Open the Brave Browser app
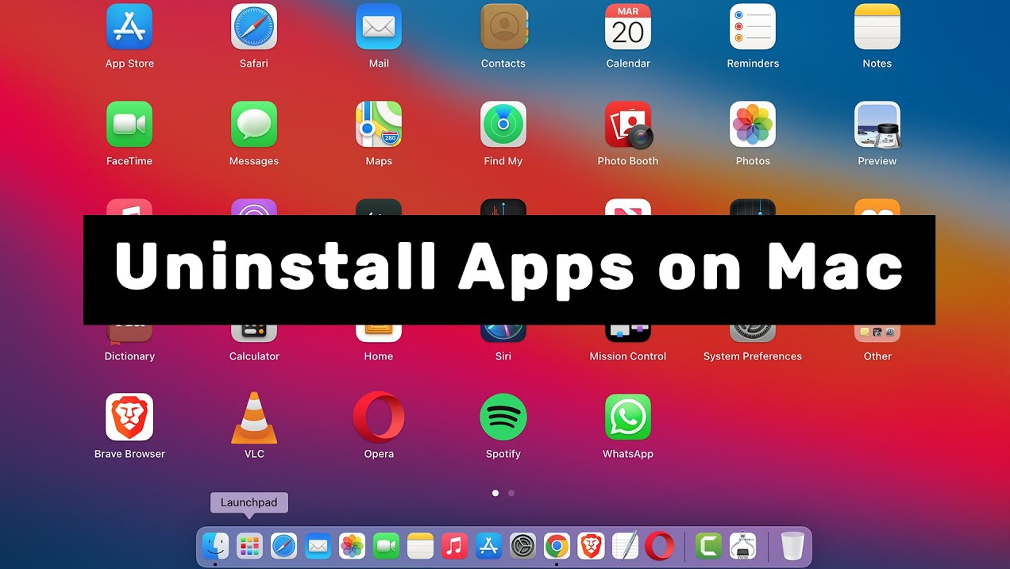Screen dimensions: 1010x569 [x=129, y=417]
